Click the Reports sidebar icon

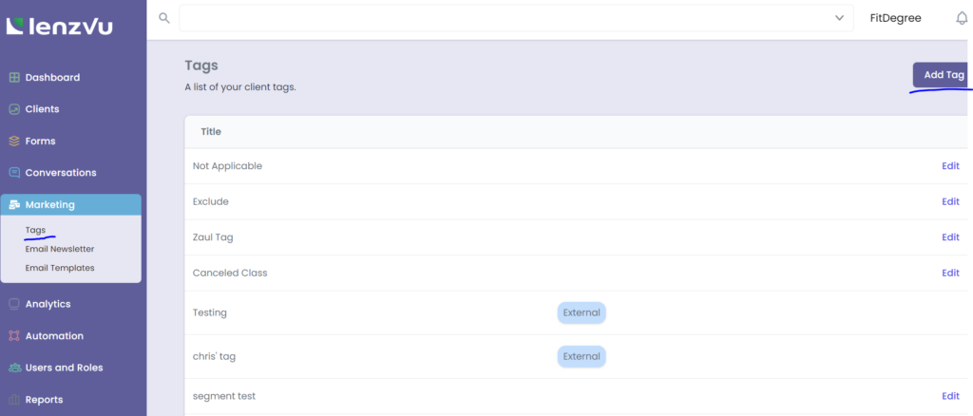point(14,400)
